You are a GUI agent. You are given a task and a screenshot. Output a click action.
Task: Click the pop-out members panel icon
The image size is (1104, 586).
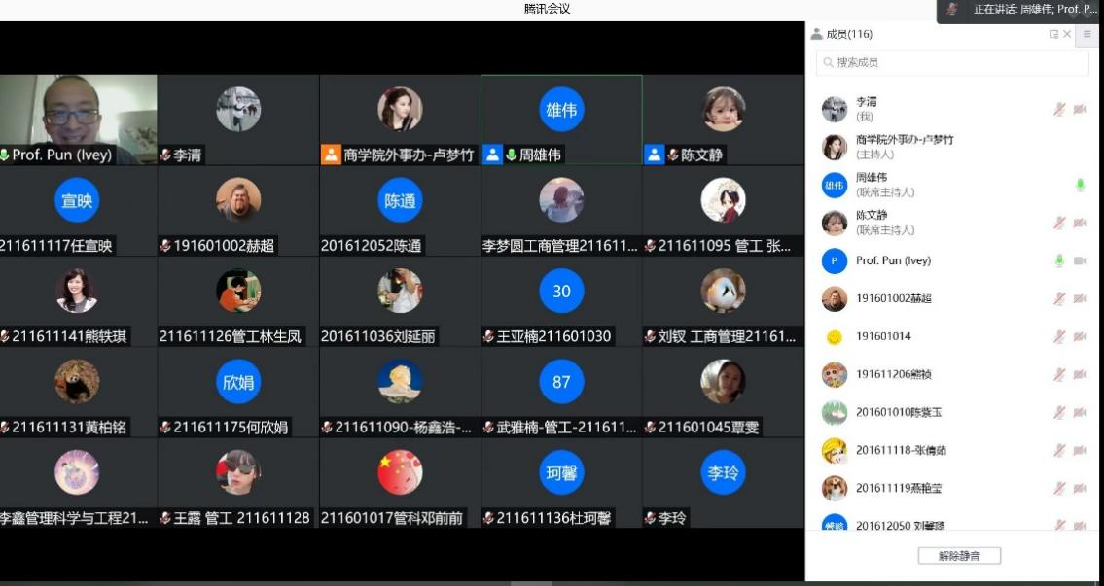[1053, 34]
